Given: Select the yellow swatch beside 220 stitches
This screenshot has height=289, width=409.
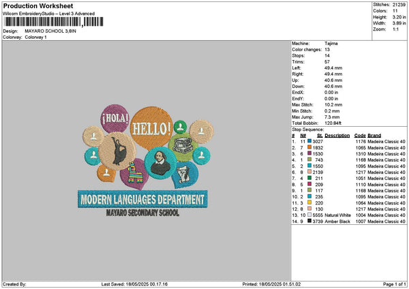Looking at the screenshot, I should pos(309,202).
